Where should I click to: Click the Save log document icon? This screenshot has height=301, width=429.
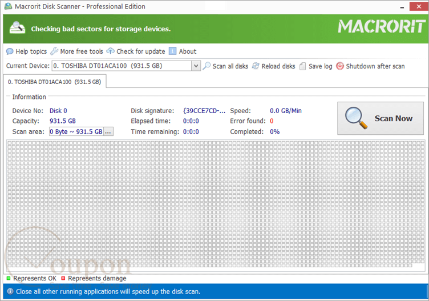tap(302, 66)
